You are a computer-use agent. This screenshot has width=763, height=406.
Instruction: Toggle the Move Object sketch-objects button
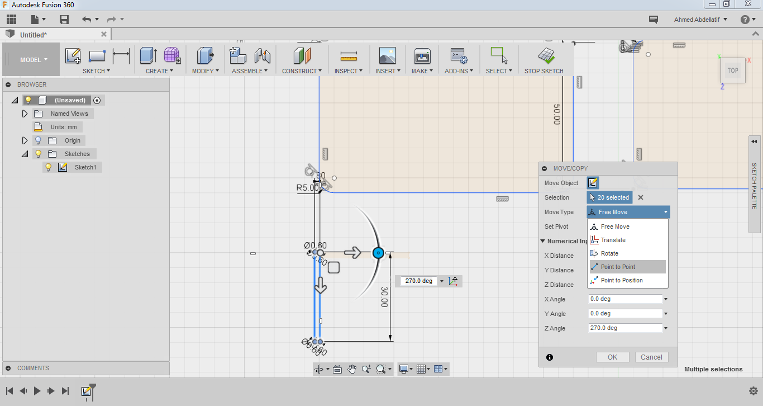(x=593, y=183)
